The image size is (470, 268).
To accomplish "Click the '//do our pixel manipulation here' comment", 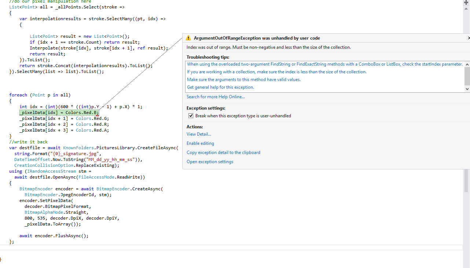I will click(x=50, y=1).
